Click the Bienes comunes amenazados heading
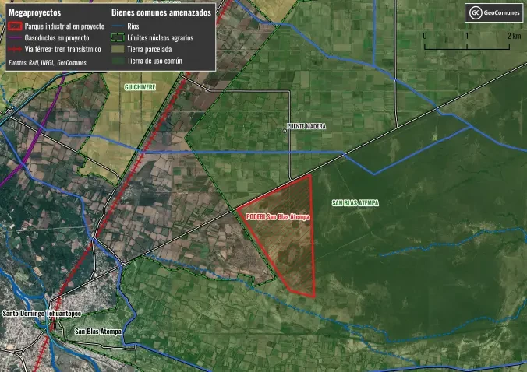The image size is (527, 372). coord(161,13)
